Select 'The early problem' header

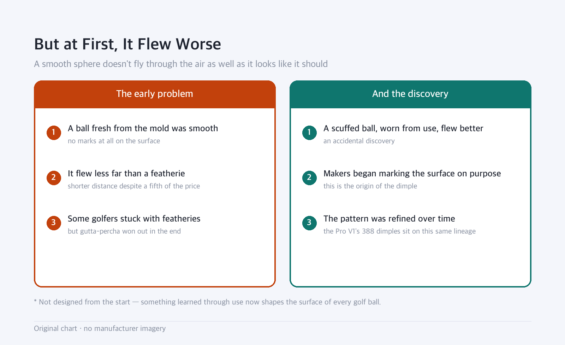[x=155, y=94]
